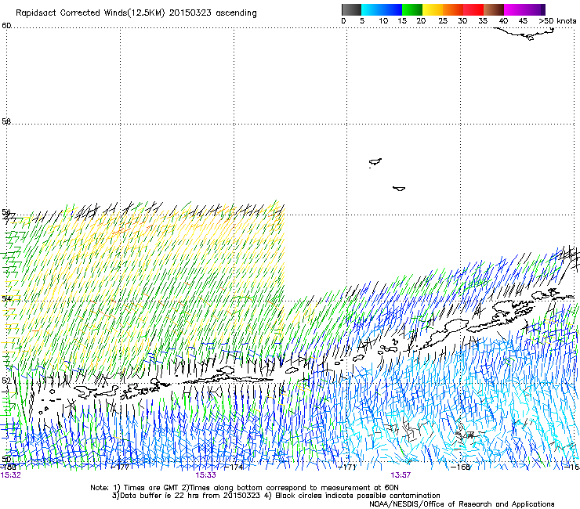The width and height of the screenshot is (580, 509).
Task: Click the purple time stamp '13:57'
Action: (401, 475)
